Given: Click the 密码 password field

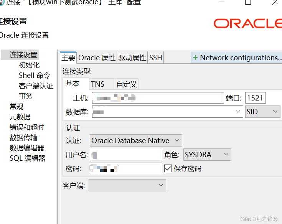Looking at the screenshot, I should pyautogui.click(x=126, y=168).
